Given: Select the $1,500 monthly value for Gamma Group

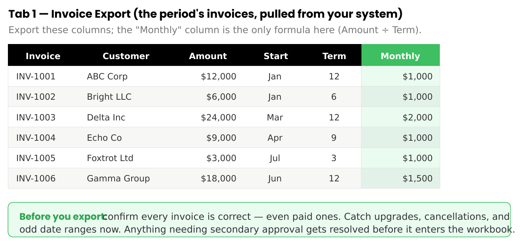Looking at the screenshot, I should [x=418, y=178].
